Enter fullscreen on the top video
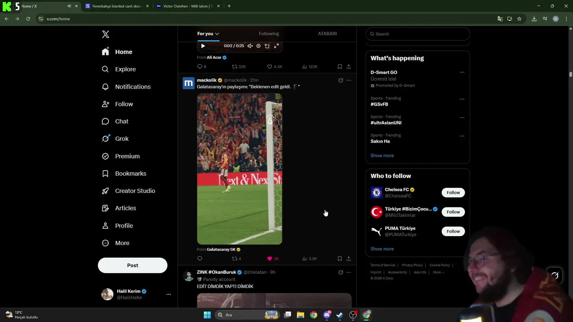573x322 pixels. (276, 46)
